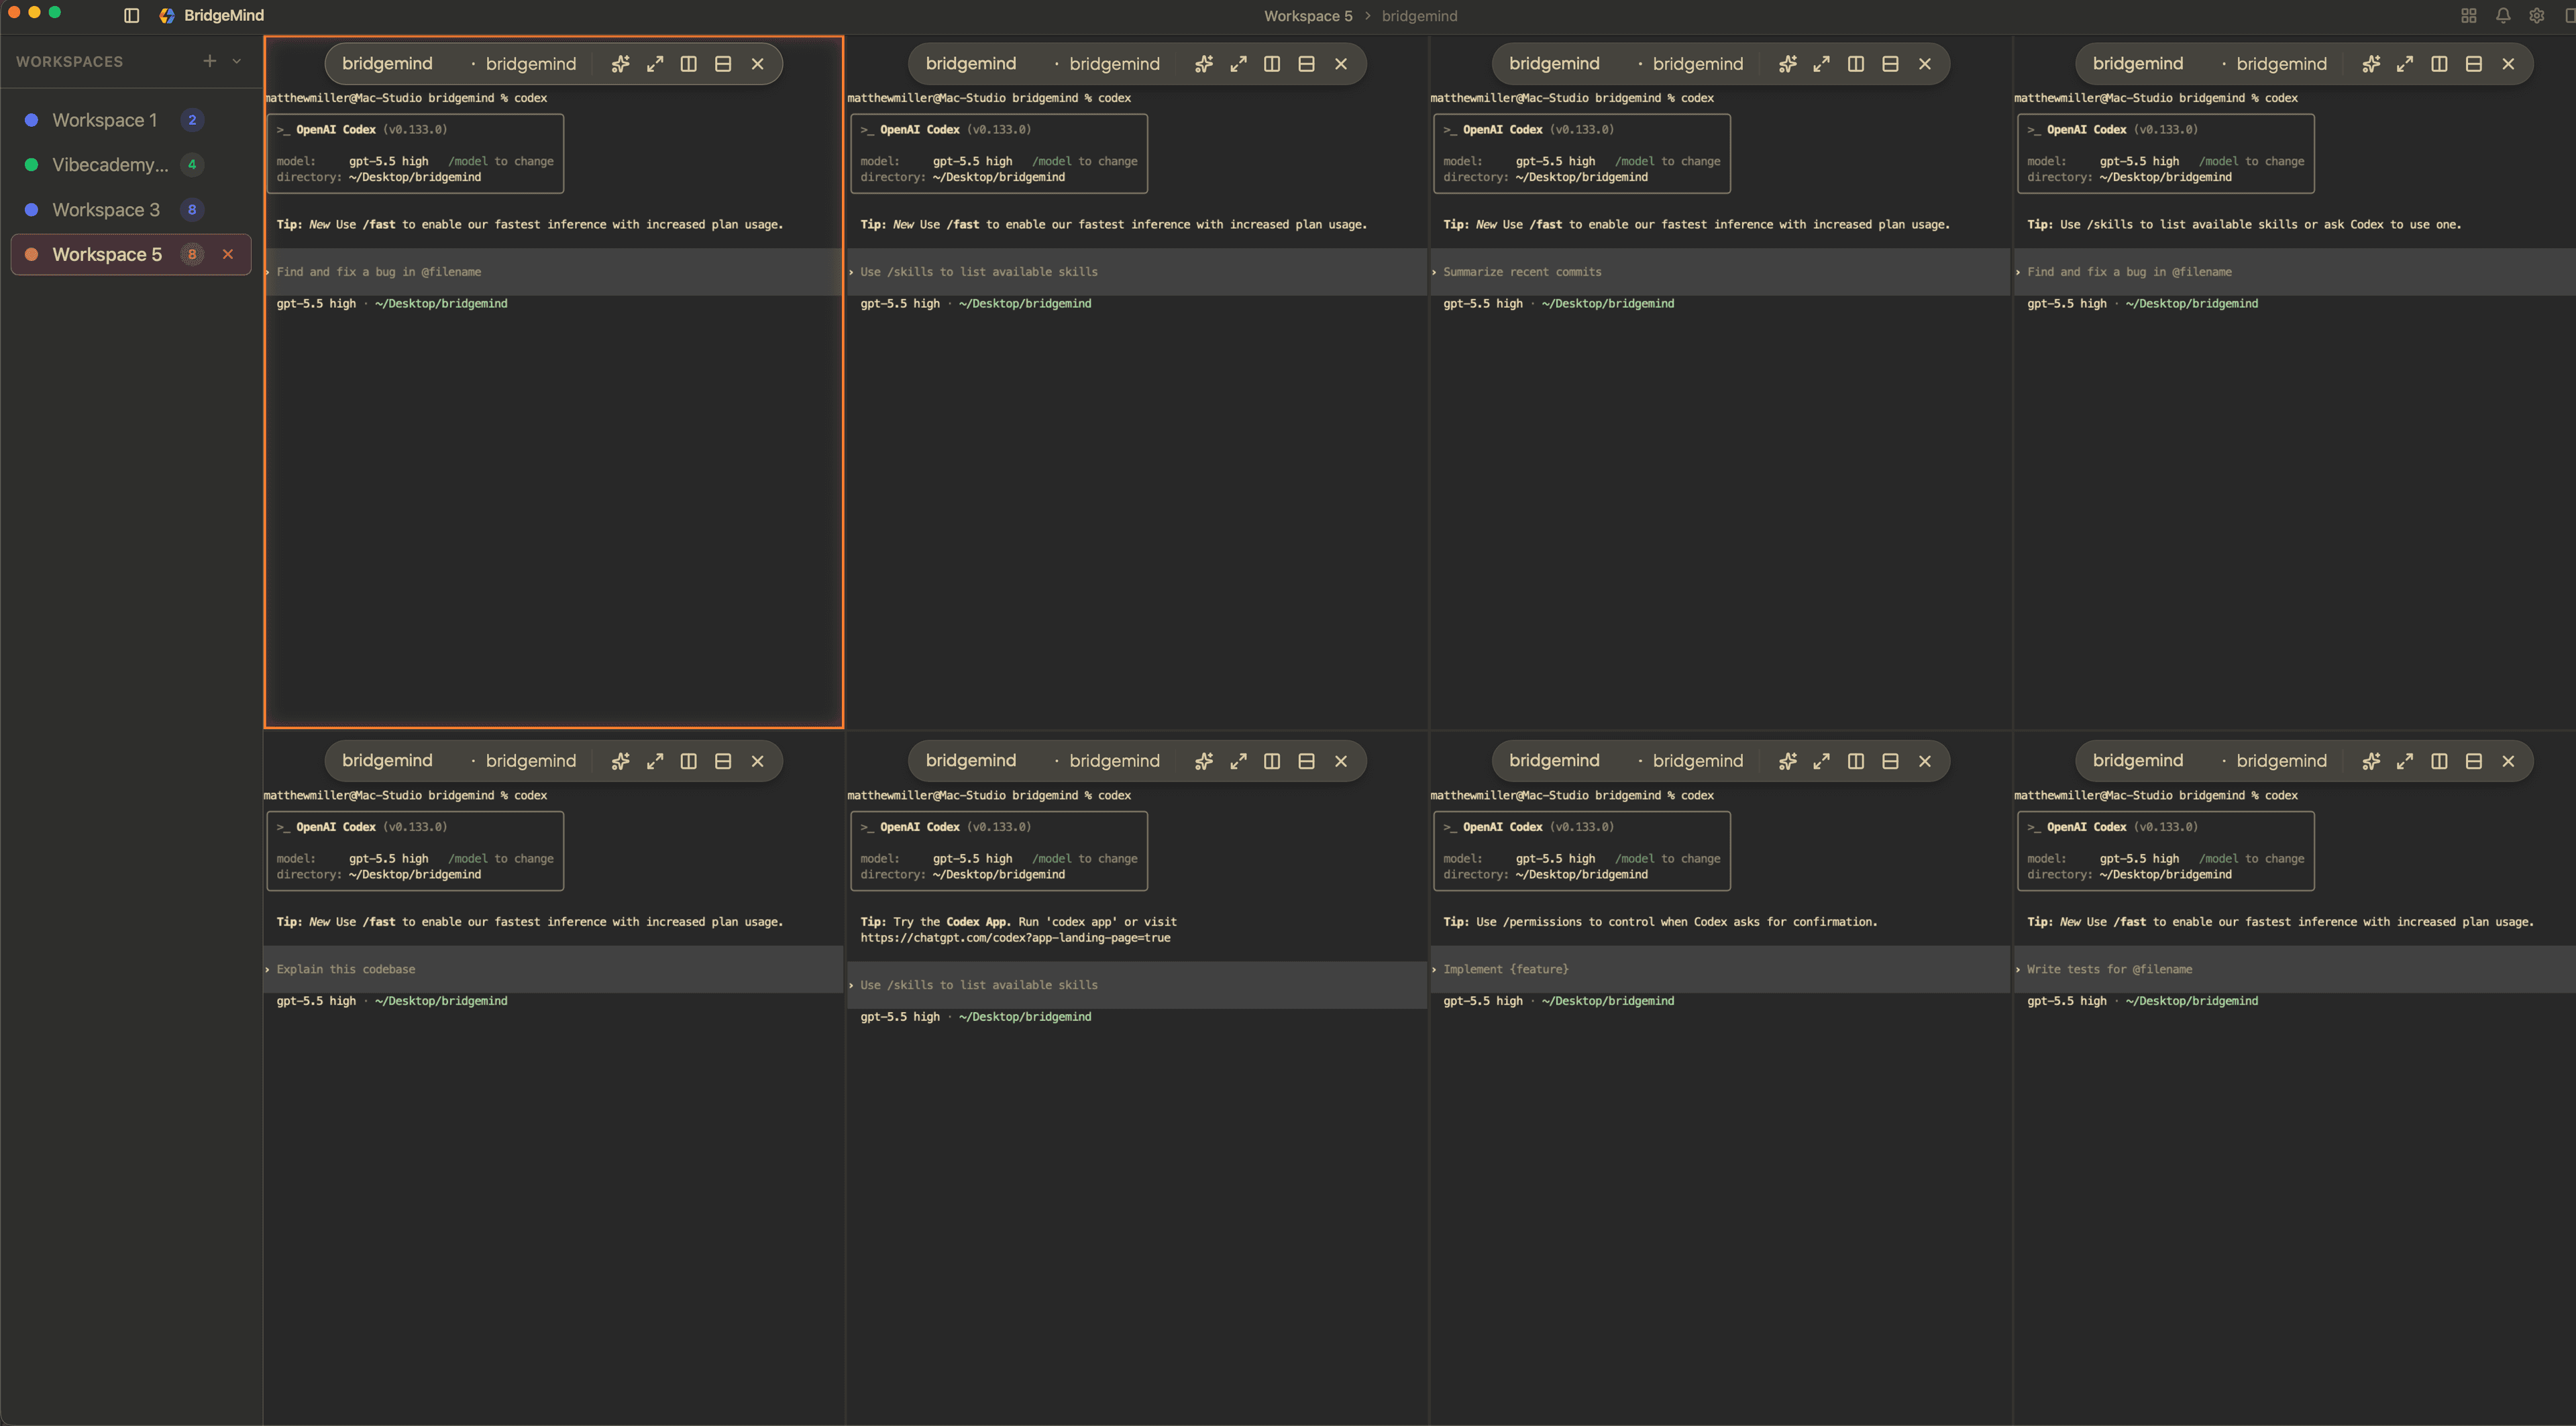Click the 'Explain this codebase' prompt field
The width and height of the screenshot is (2576, 1426).
[553, 969]
